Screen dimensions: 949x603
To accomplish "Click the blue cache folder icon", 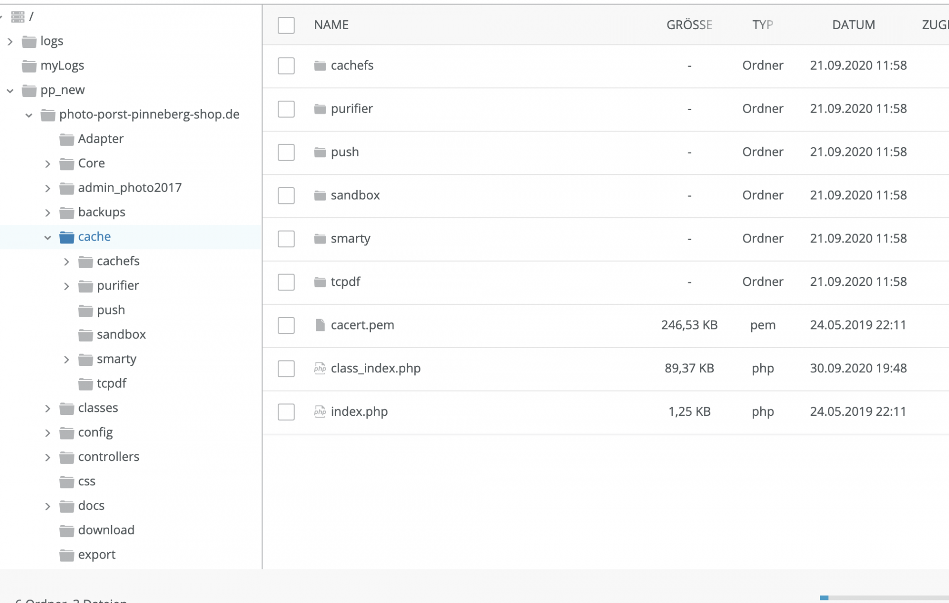I will click(x=67, y=238).
